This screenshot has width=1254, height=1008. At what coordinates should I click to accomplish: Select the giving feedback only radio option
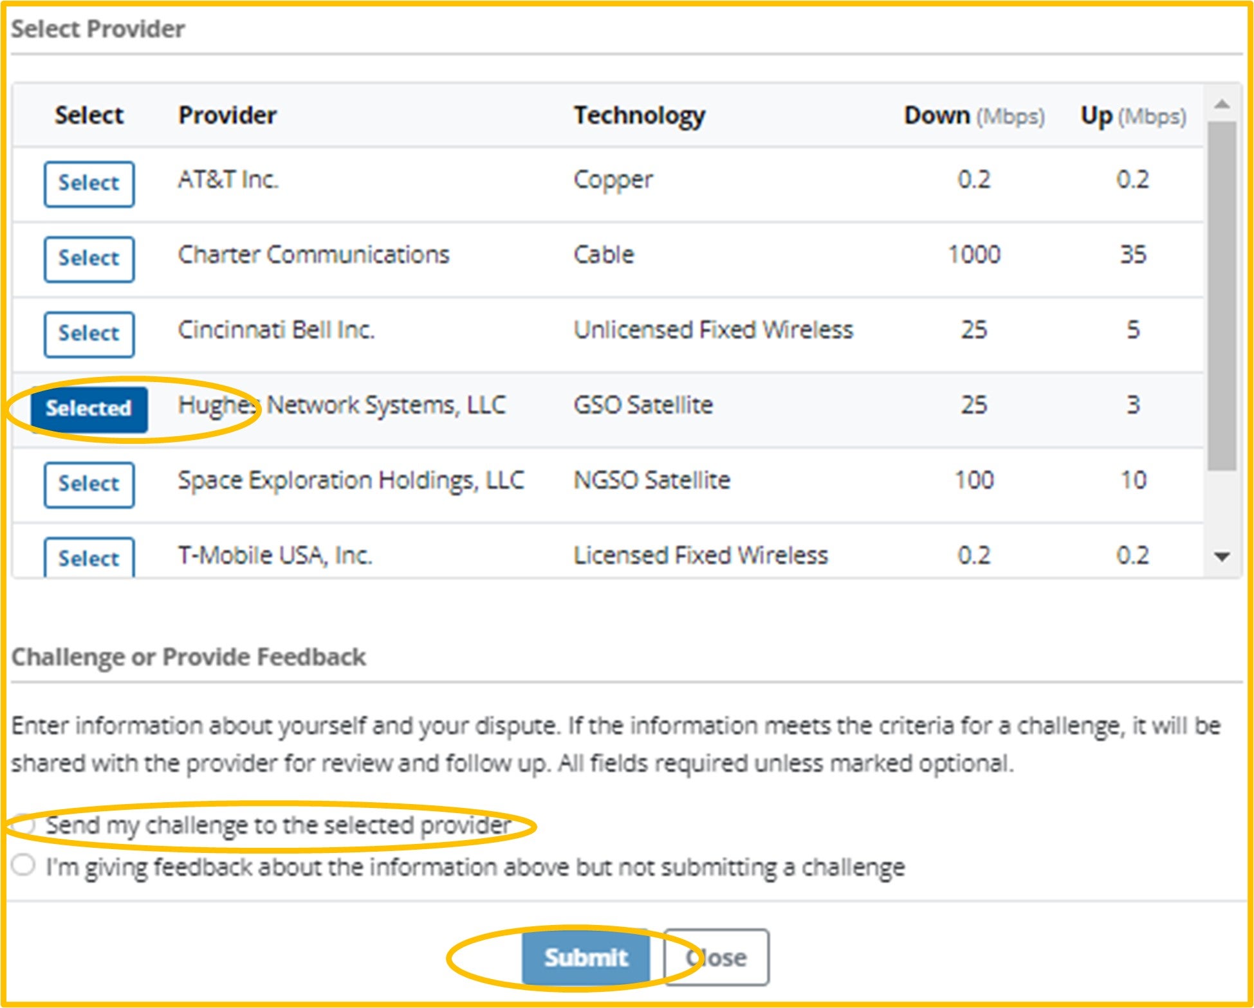(24, 865)
